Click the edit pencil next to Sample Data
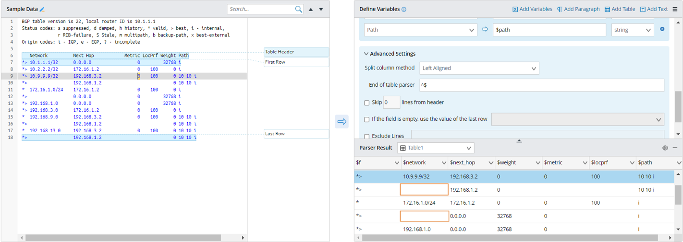683x242 pixels. point(42,9)
